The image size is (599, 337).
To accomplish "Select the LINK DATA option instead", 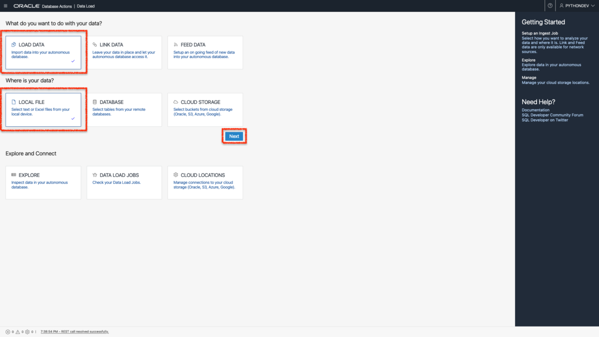I will coord(124,52).
